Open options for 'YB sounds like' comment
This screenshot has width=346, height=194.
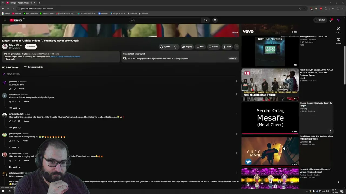pos(237,94)
